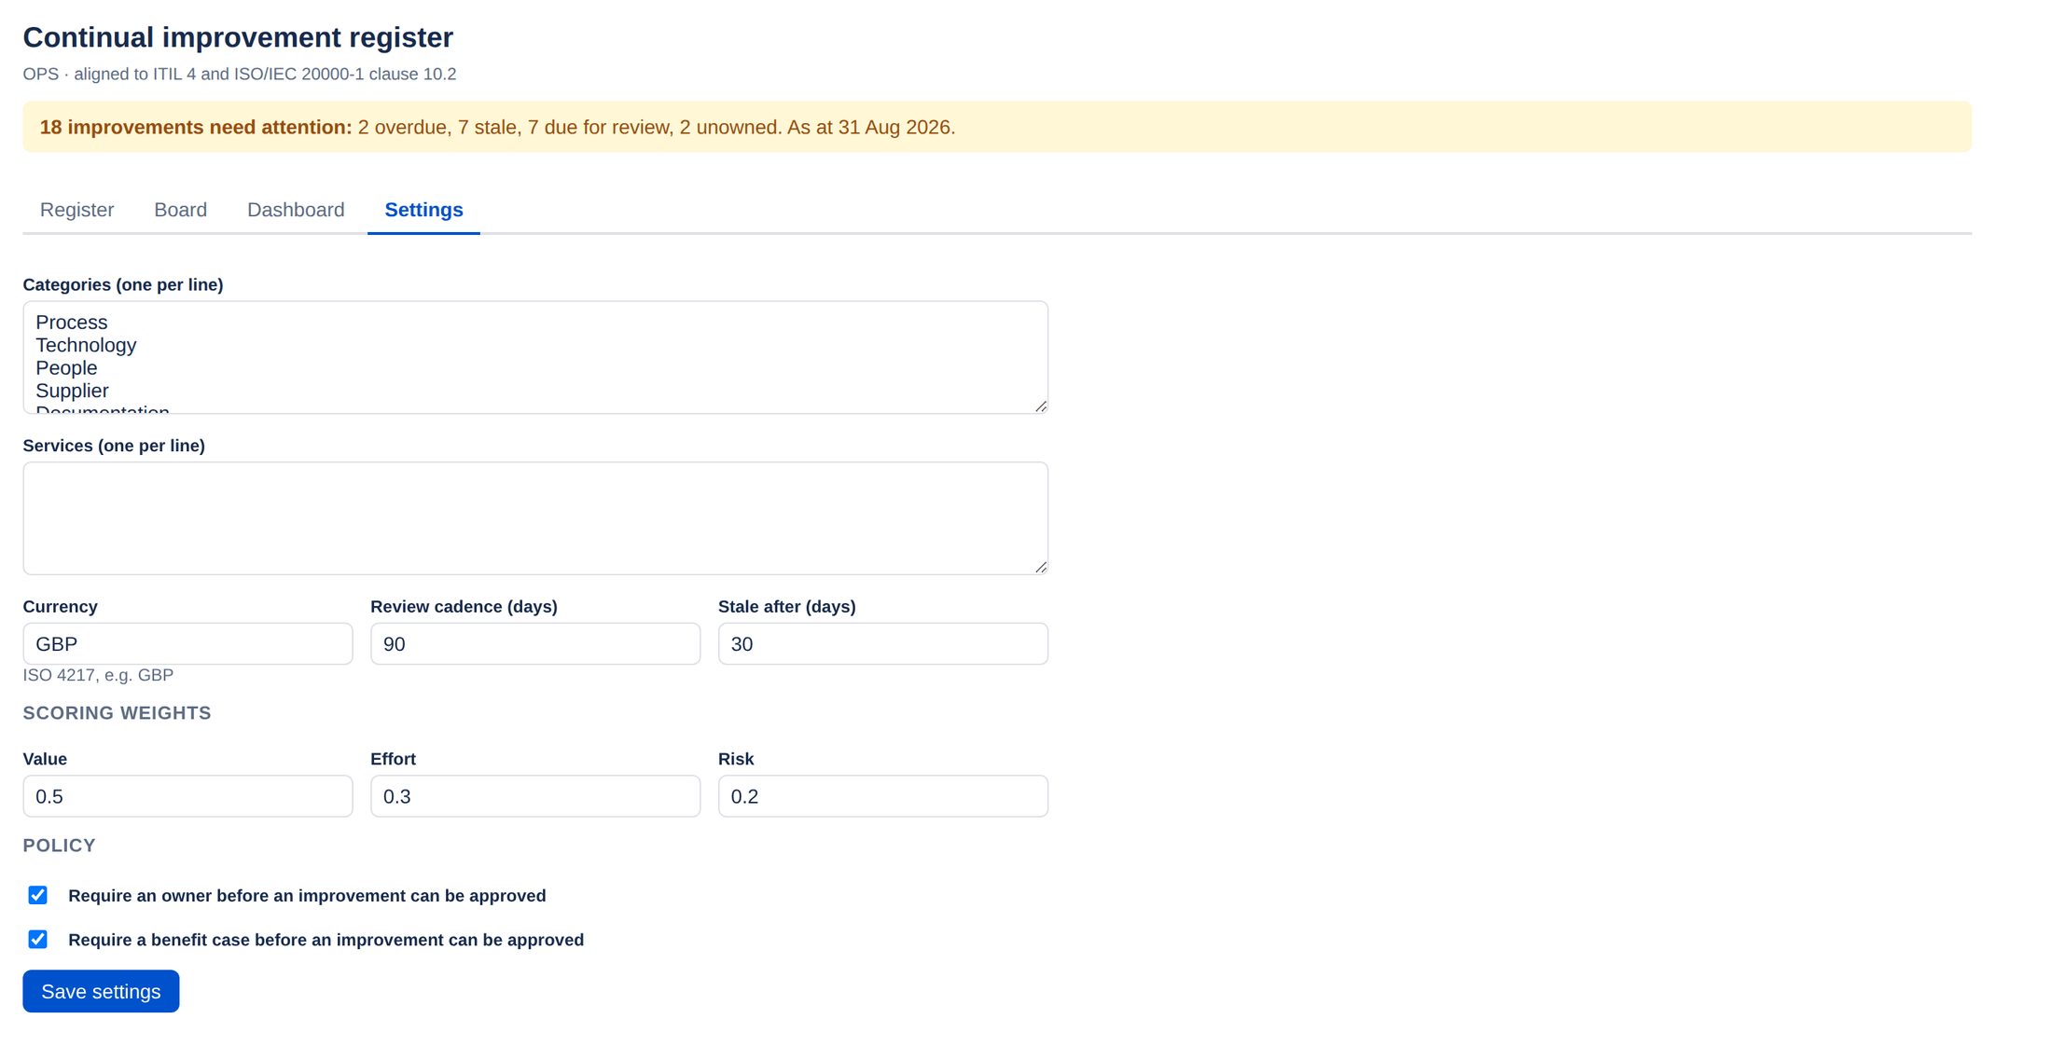Viewport: 2052px width, 1046px height.
Task: Click the 'ISO 4217, e.g. GBP' hint
Action: coord(98,675)
